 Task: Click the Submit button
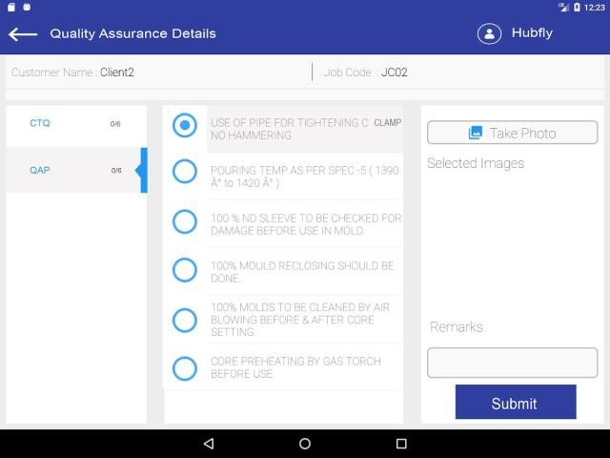coord(515,403)
